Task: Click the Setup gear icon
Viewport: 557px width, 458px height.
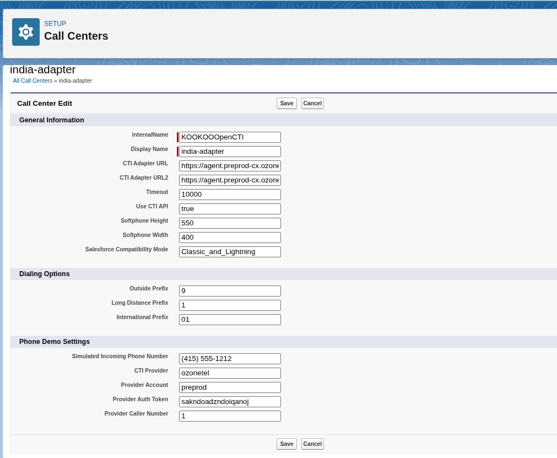Action: (x=25, y=32)
